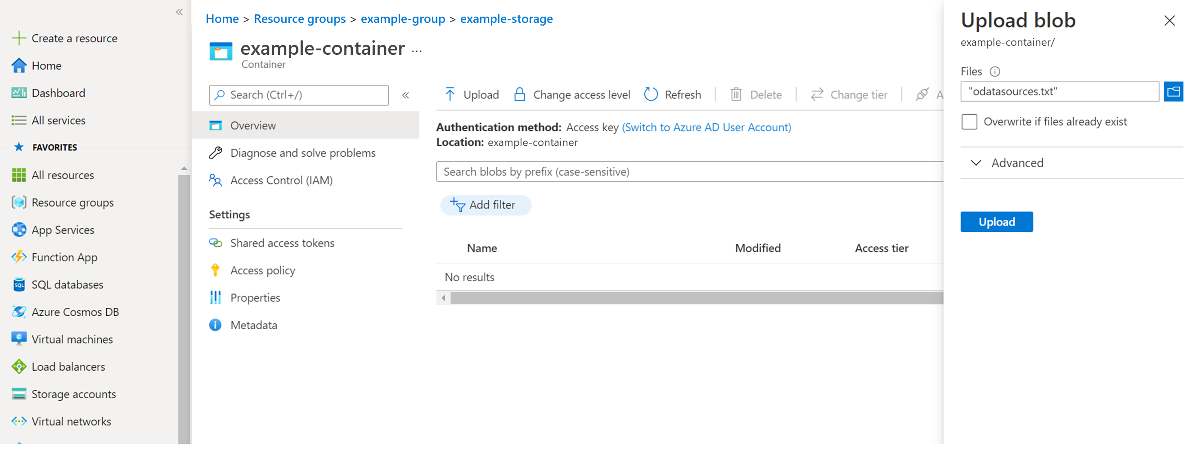The image size is (1200, 451).
Task: Click the Upload arrow toolbar button
Action: tap(472, 95)
